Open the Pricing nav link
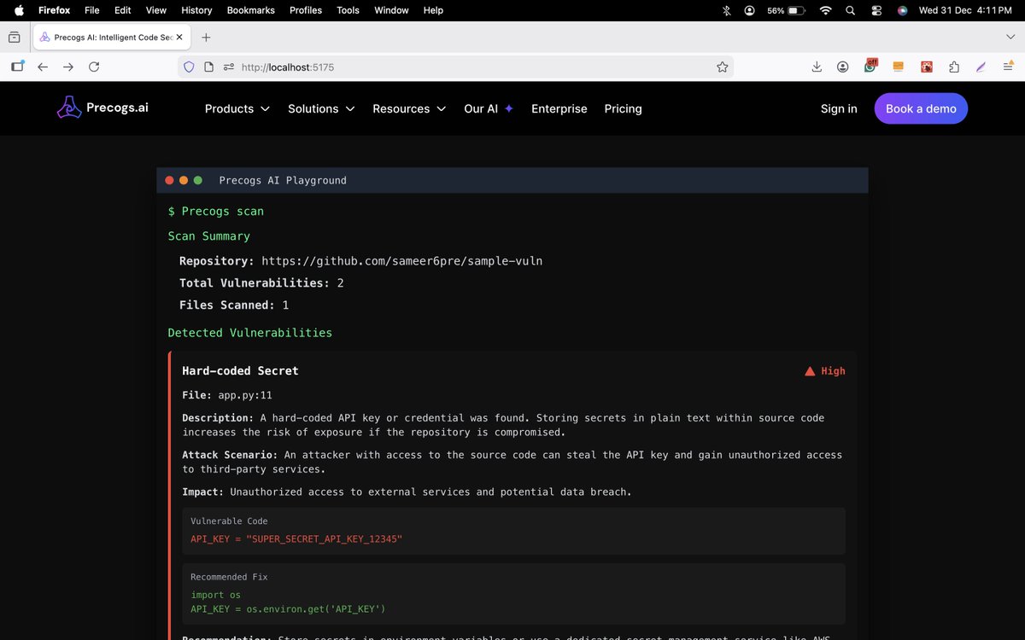Screen dimensions: 1025x640 click(623, 108)
